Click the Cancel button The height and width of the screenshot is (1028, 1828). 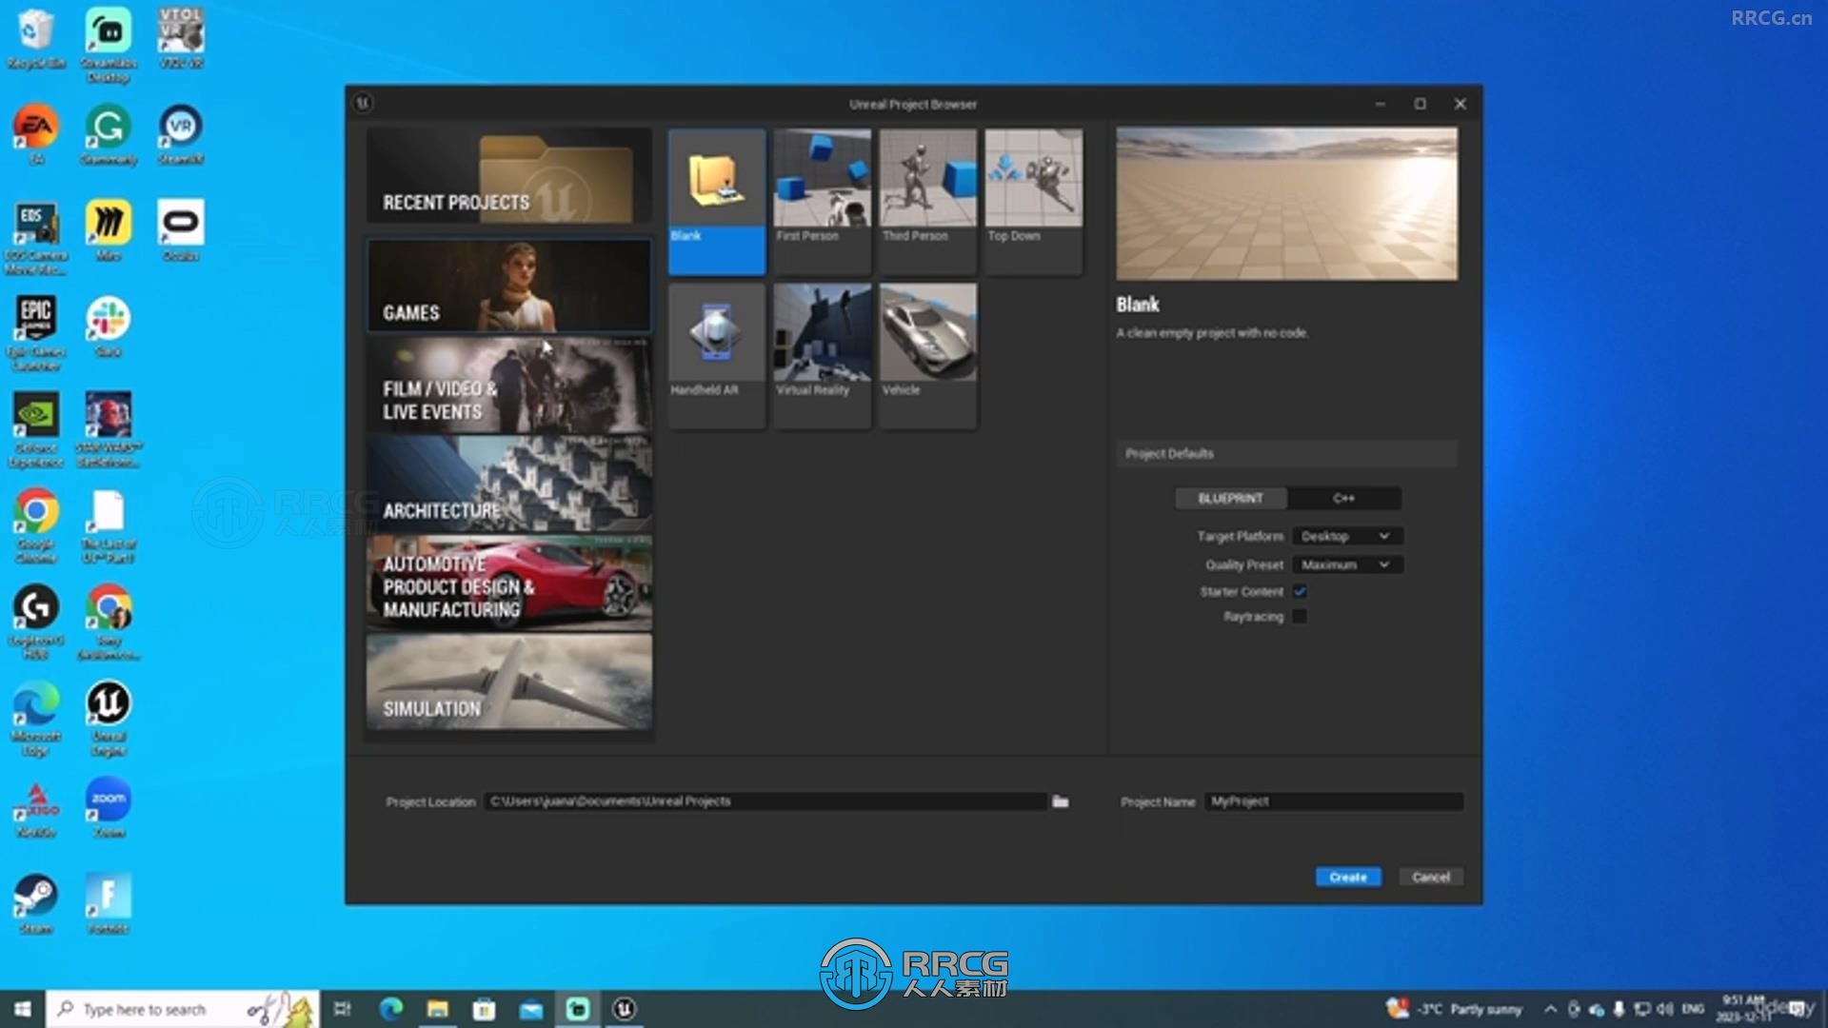point(1431,877)
